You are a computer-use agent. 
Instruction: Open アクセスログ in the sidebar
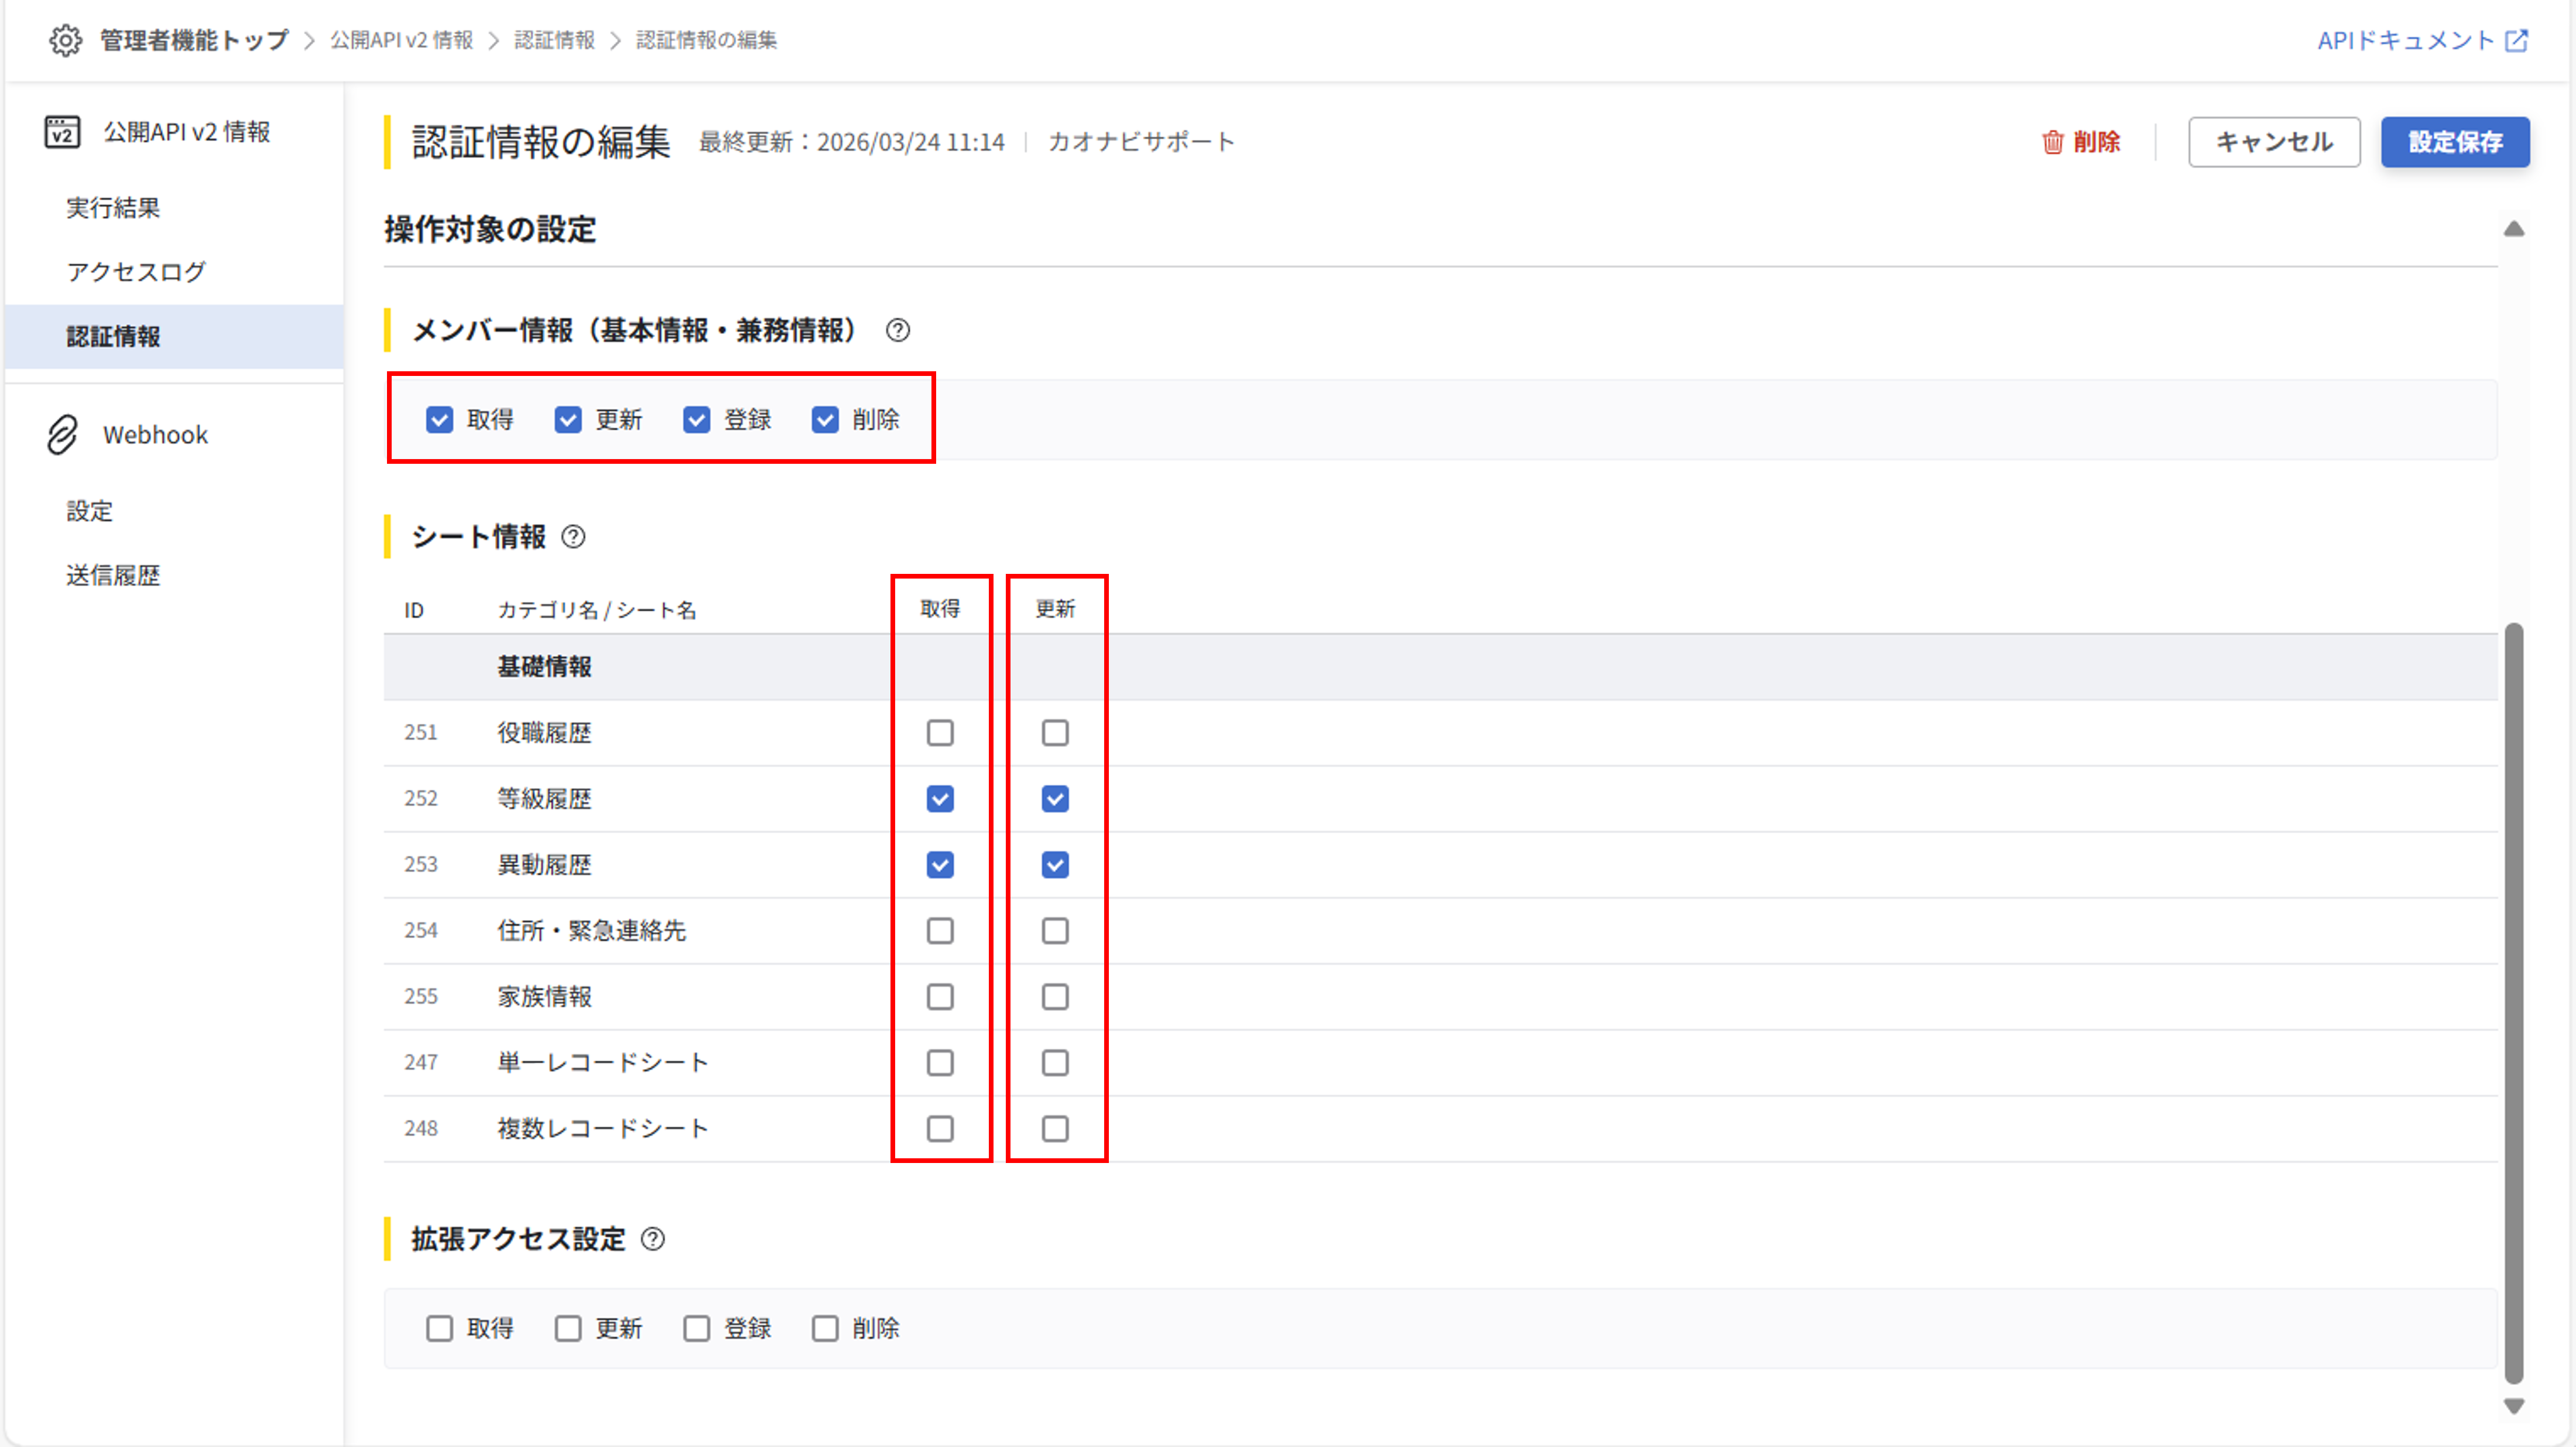tap(136, 272)
